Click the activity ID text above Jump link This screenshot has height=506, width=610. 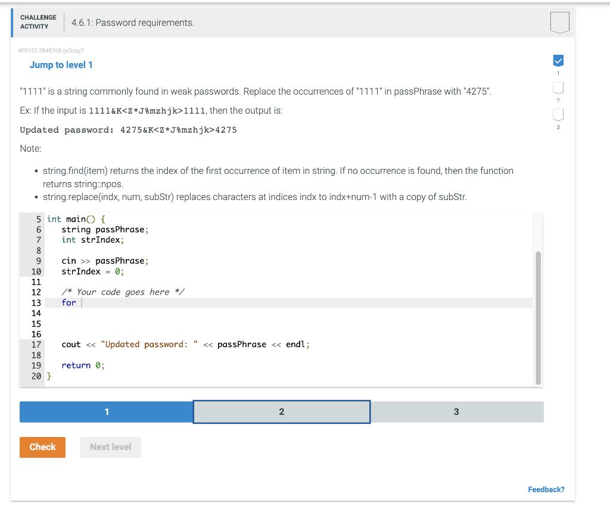(x=53, y=51)
